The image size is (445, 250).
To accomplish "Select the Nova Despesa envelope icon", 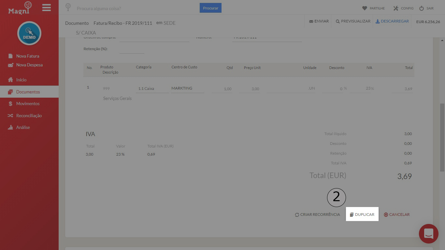I will 11,65.
